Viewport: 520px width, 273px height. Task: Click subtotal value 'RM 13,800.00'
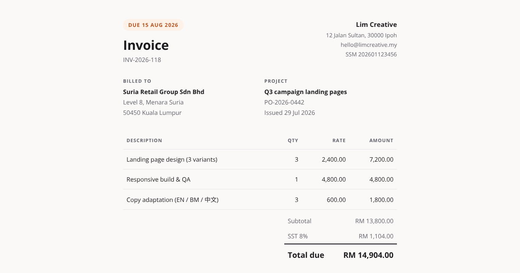(x=374, y=221)
